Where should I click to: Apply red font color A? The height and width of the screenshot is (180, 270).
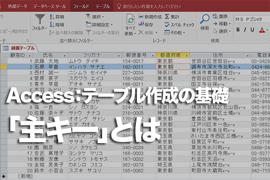pyautogui.click(x=262, y=30)
